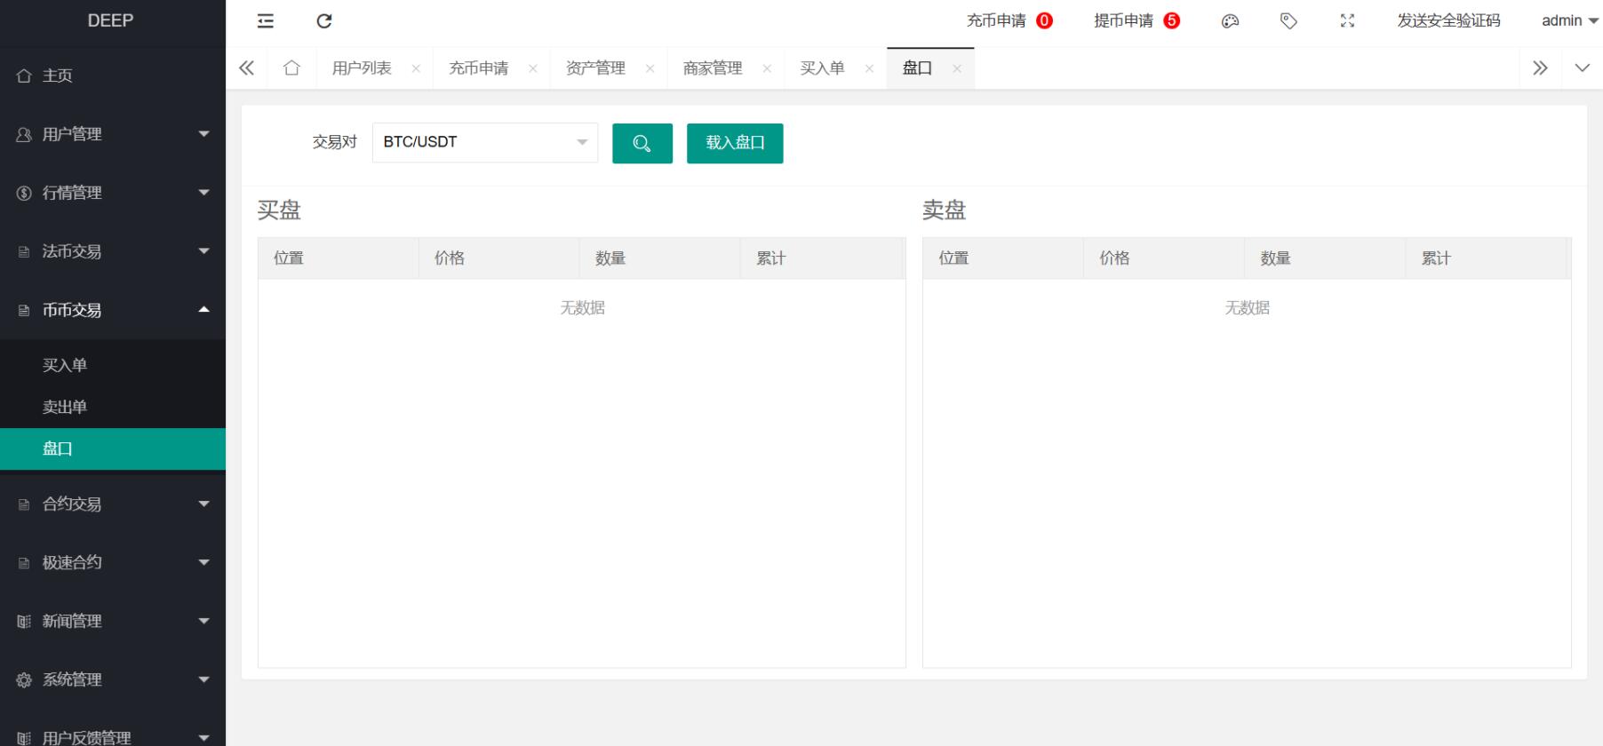This screenshot has width=1603, height=746.
Task: Click the refresh page icon
Action: tap(324, 21)
